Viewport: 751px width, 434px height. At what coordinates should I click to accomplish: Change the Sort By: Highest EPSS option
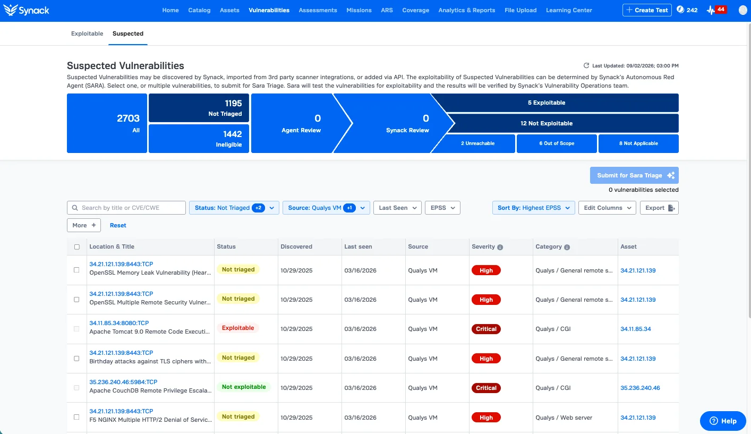coord(534,208)
